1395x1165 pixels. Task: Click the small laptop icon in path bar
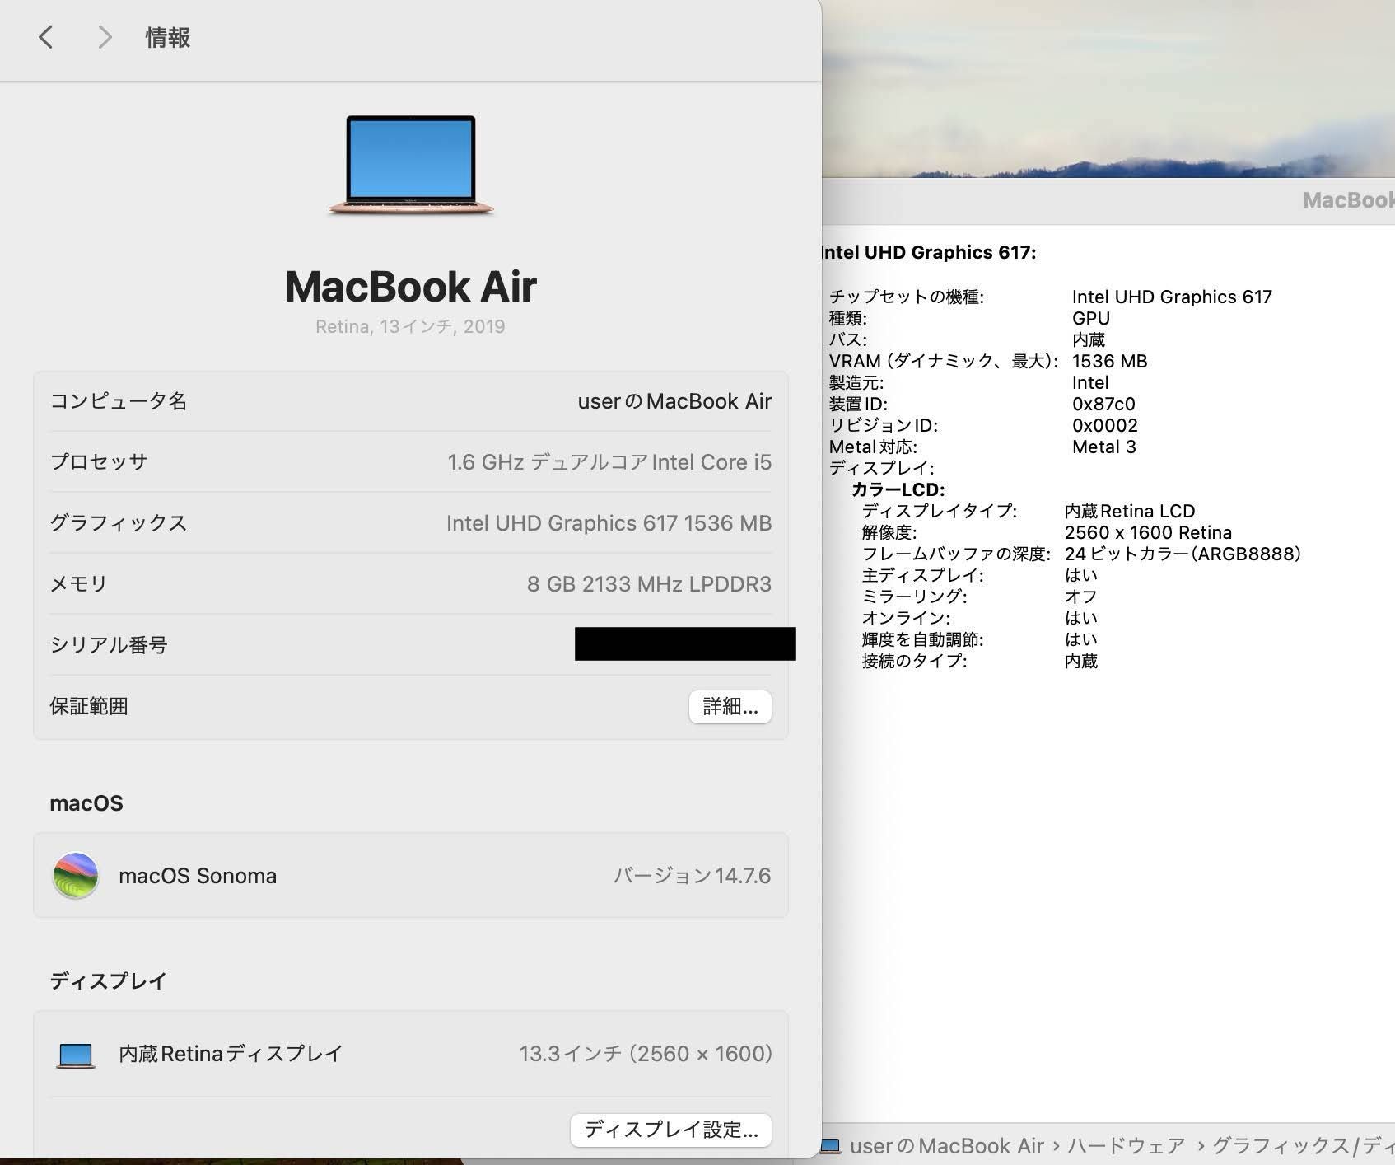coord(830,1146)
